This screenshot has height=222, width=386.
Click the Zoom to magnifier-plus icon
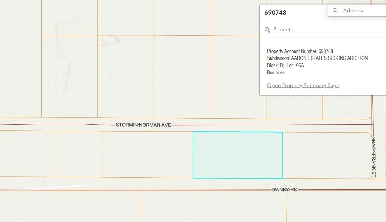[x=268, y=30]
